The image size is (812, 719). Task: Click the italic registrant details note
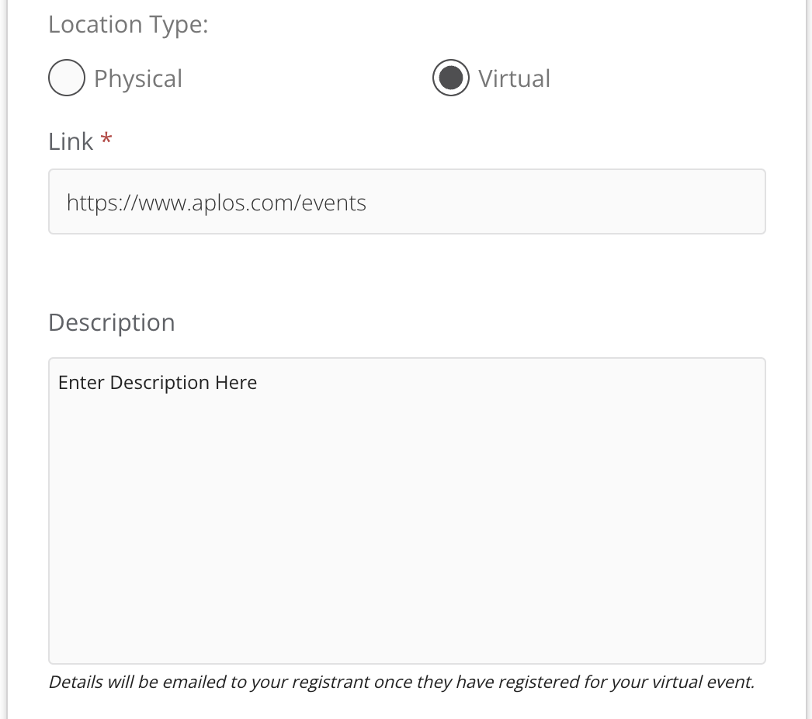pyautogui.click(x=401, y=683)
